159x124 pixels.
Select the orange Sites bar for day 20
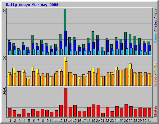click(99, 77)
